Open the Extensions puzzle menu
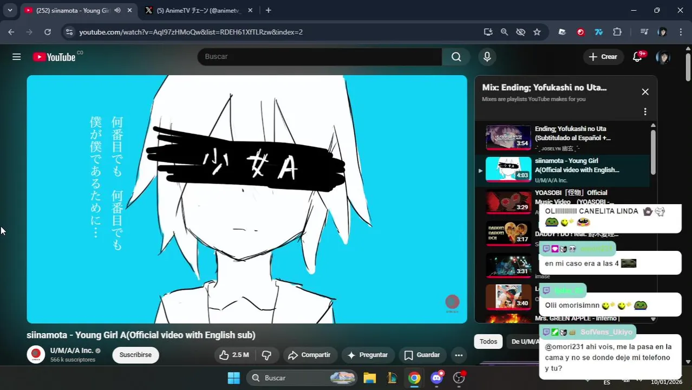 617,32
